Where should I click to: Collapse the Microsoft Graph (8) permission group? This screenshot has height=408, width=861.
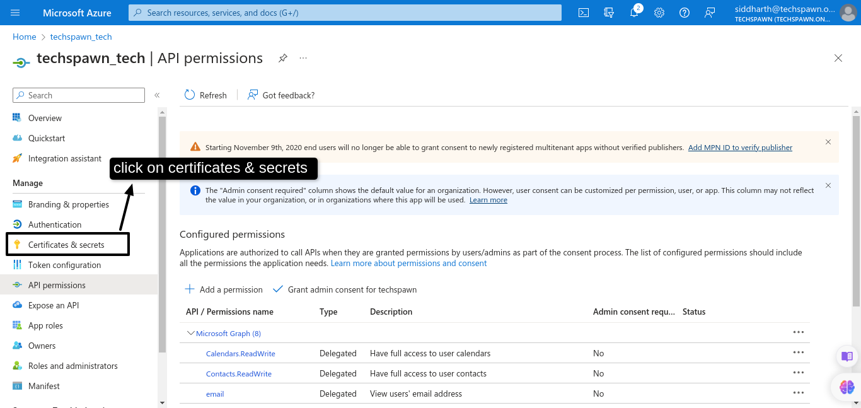pos(191,333)
